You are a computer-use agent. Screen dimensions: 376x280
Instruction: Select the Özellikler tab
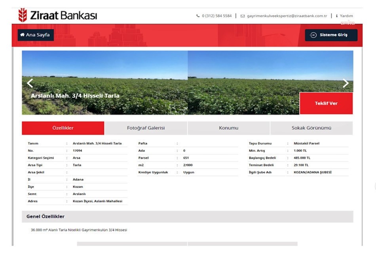63,128
